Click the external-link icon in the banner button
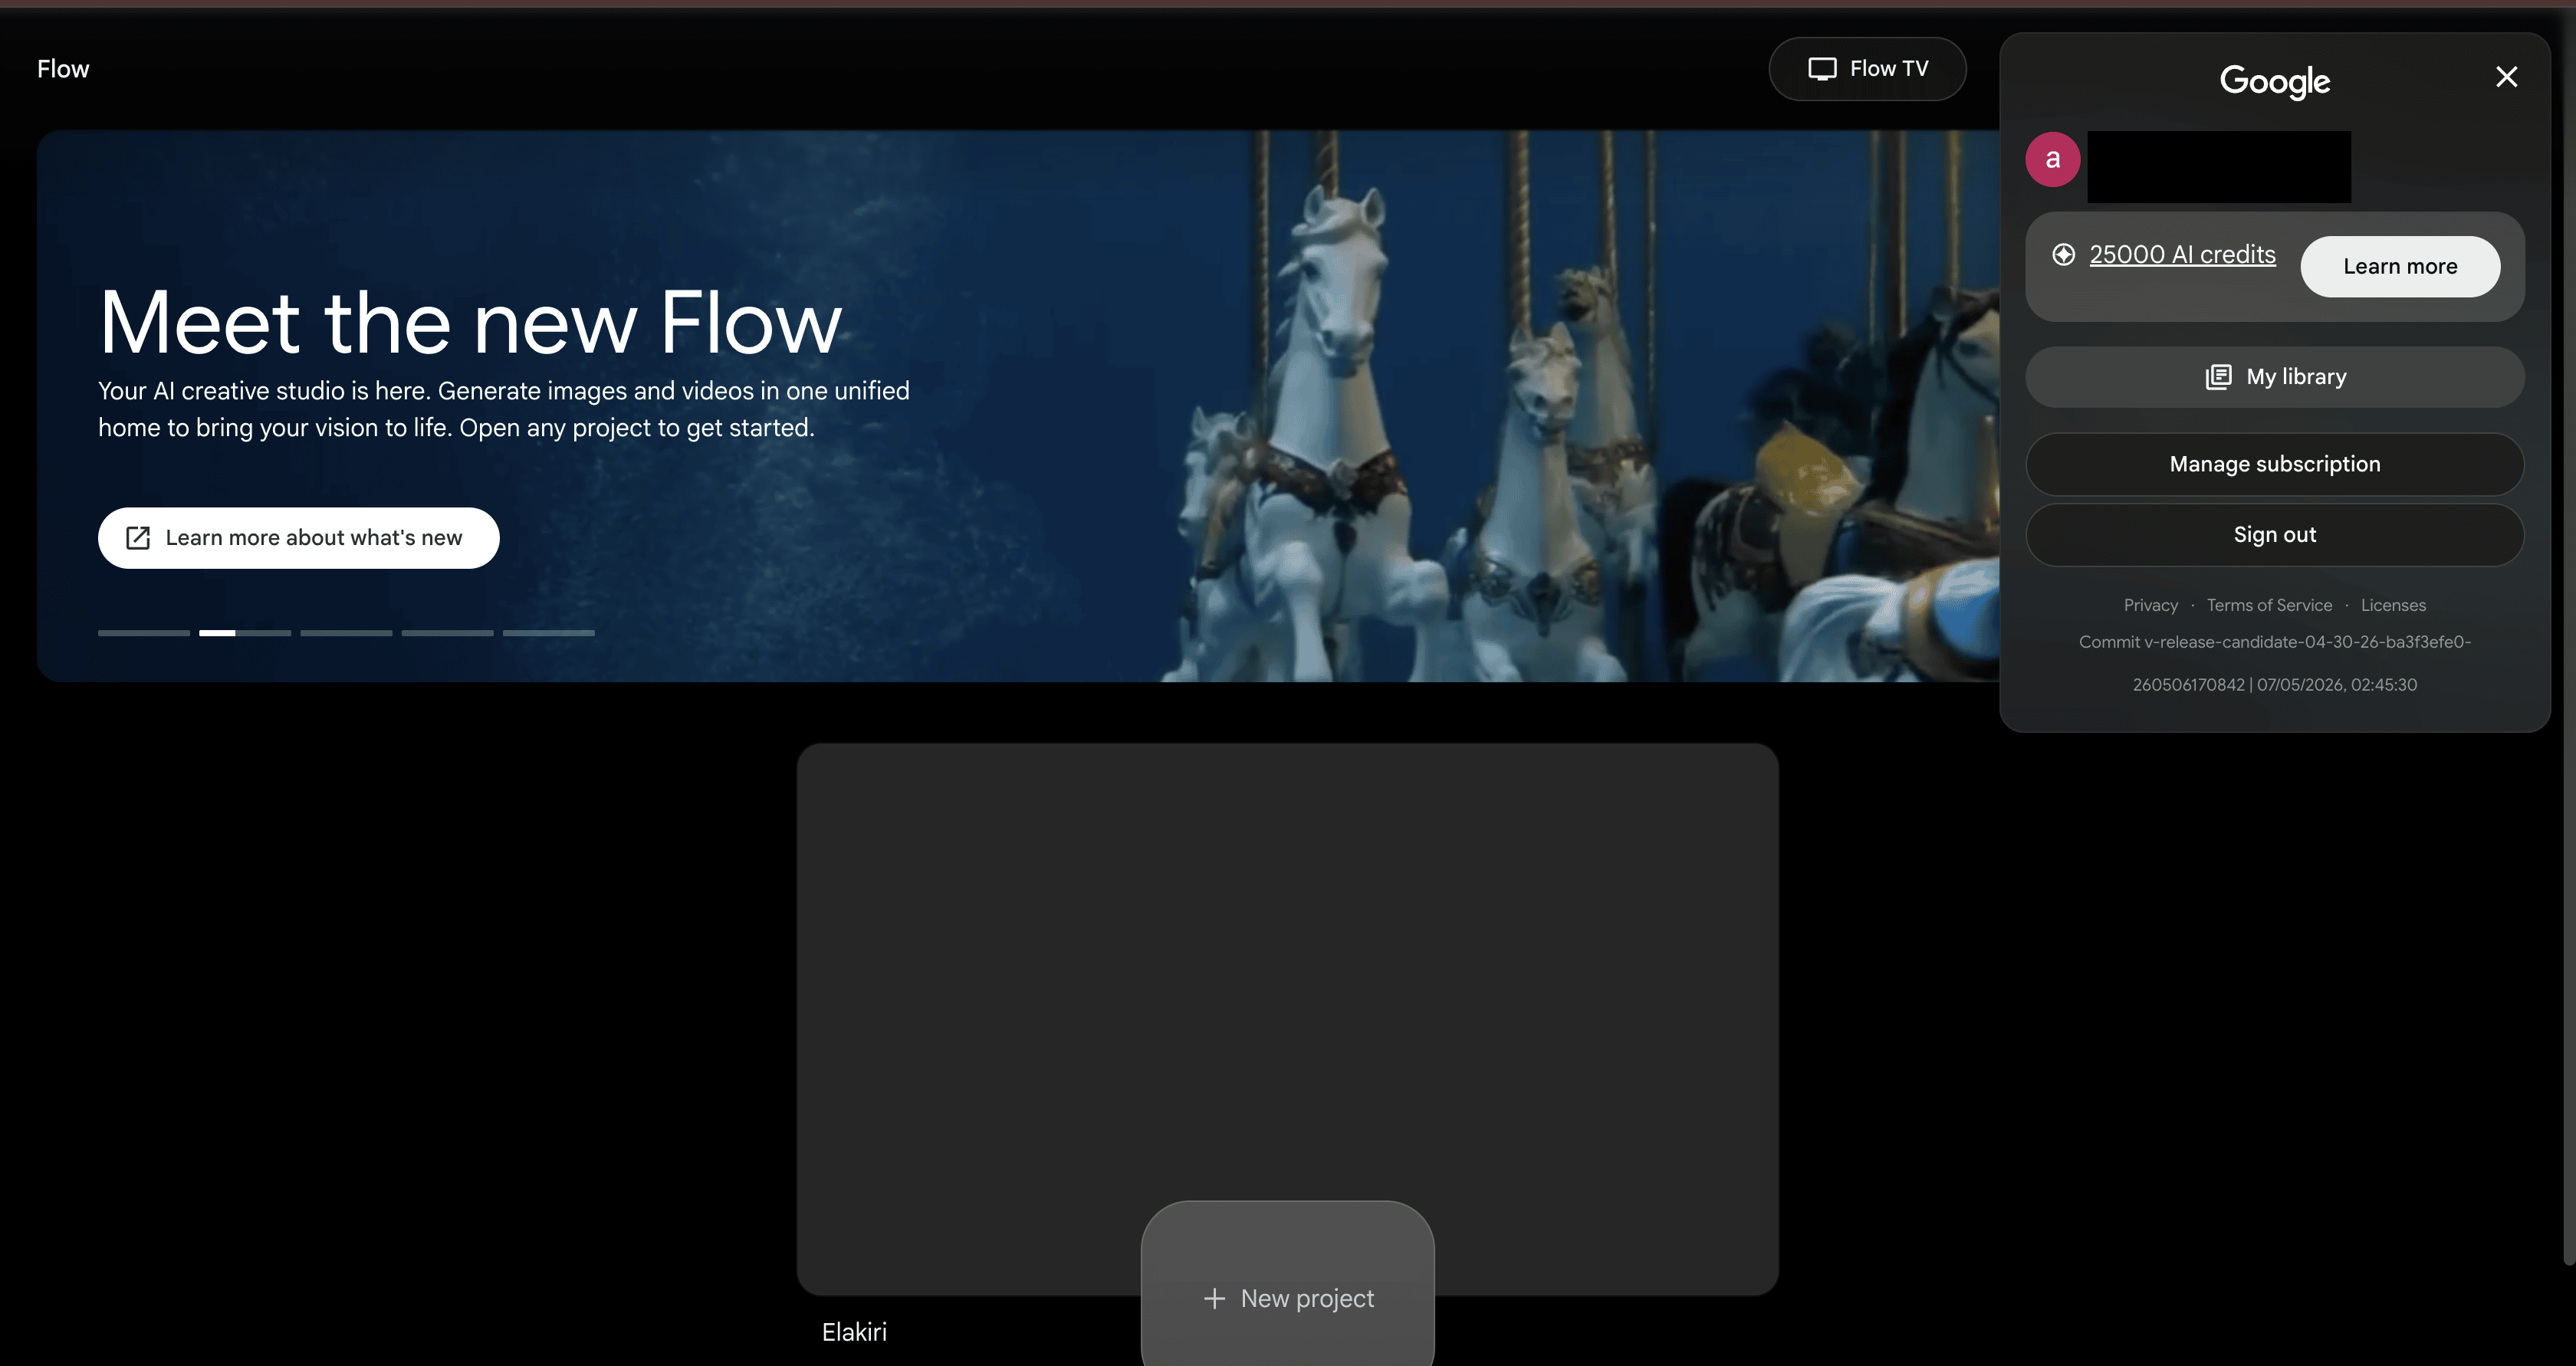 138,538
